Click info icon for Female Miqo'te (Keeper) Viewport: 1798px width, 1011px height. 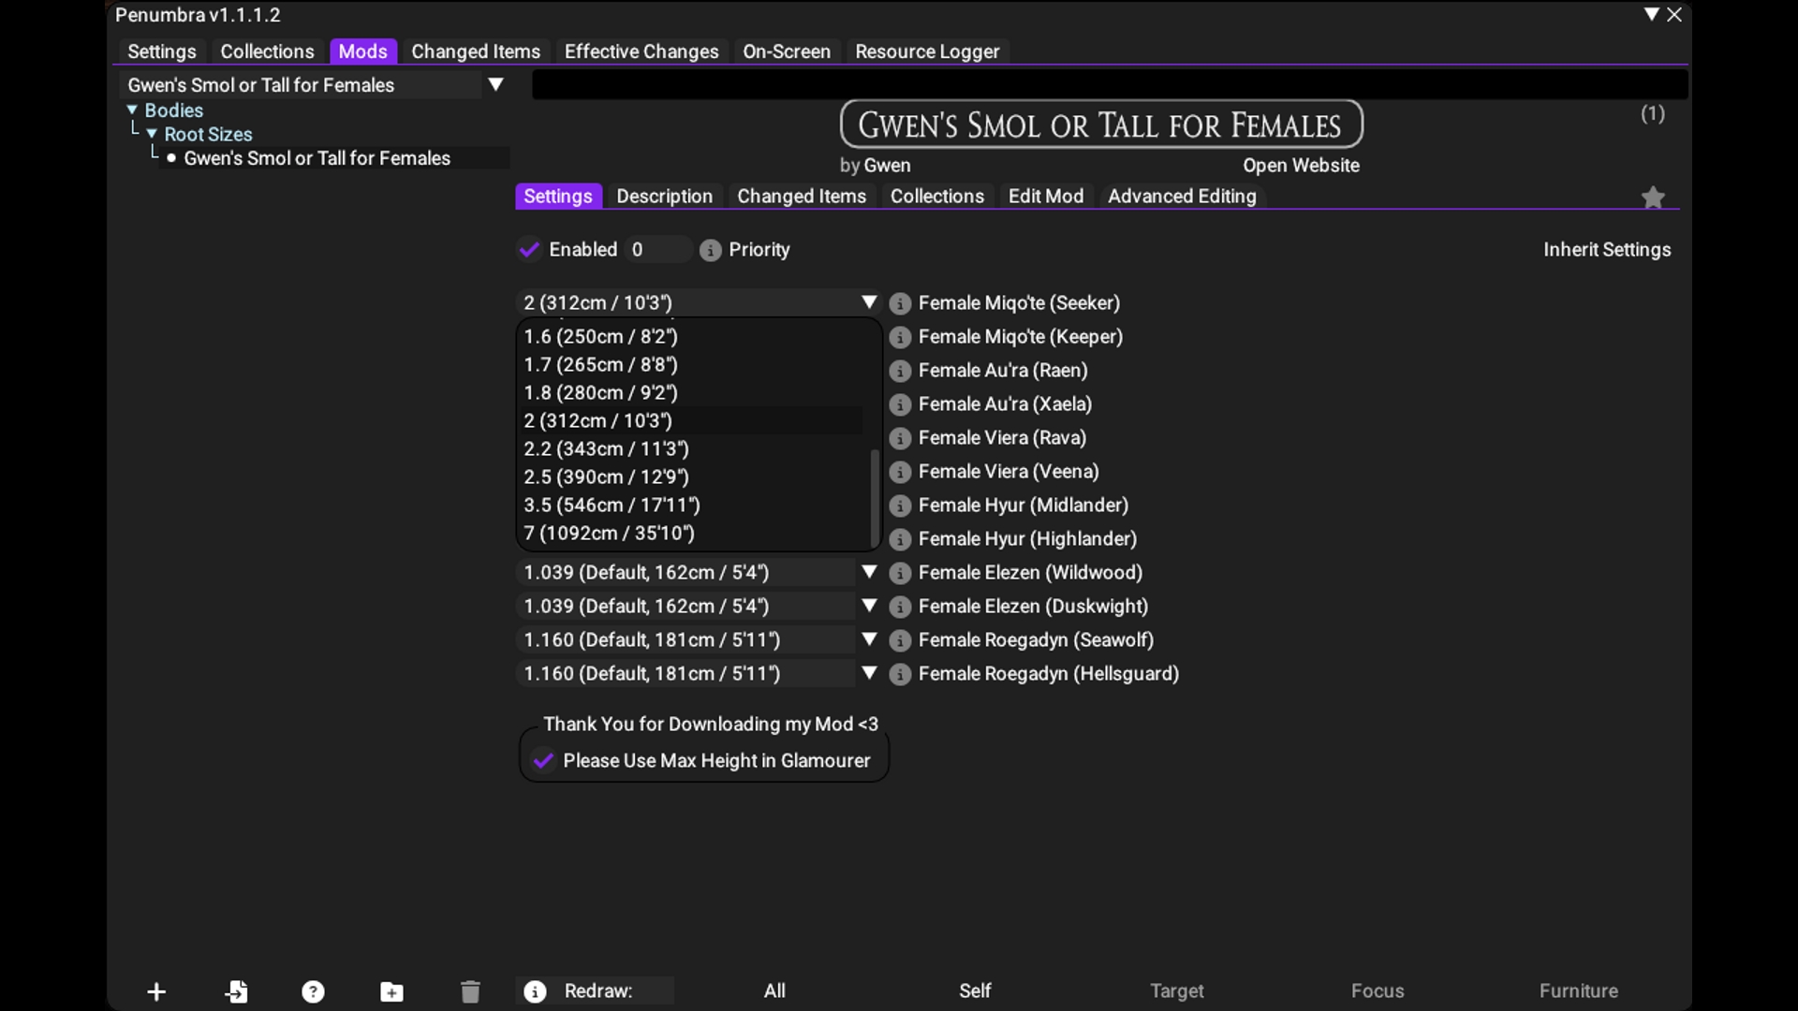[900, 337]
